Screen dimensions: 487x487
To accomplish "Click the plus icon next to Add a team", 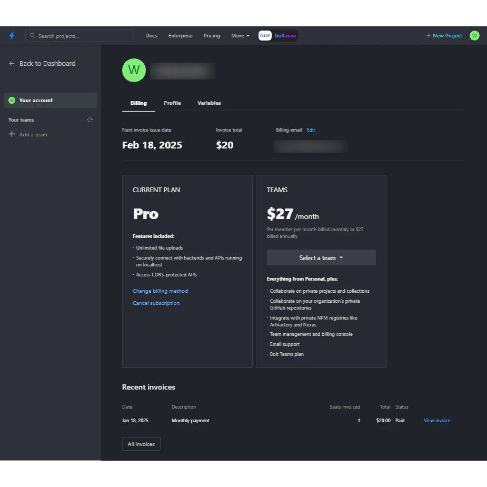I will pyautogui.click(x=12, y=134).
